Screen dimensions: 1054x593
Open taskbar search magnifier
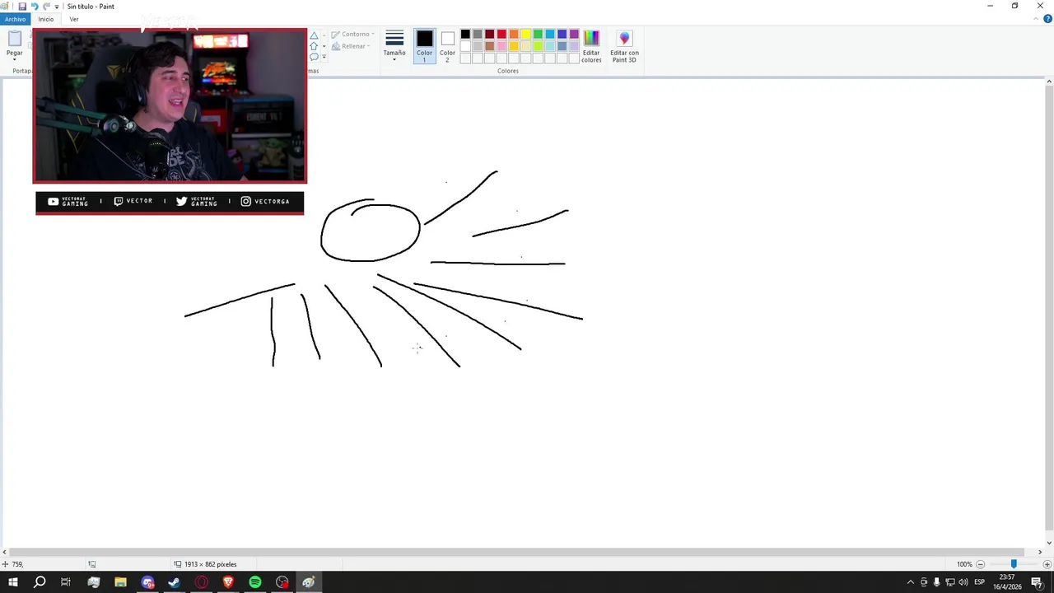(x=40, y=582)
